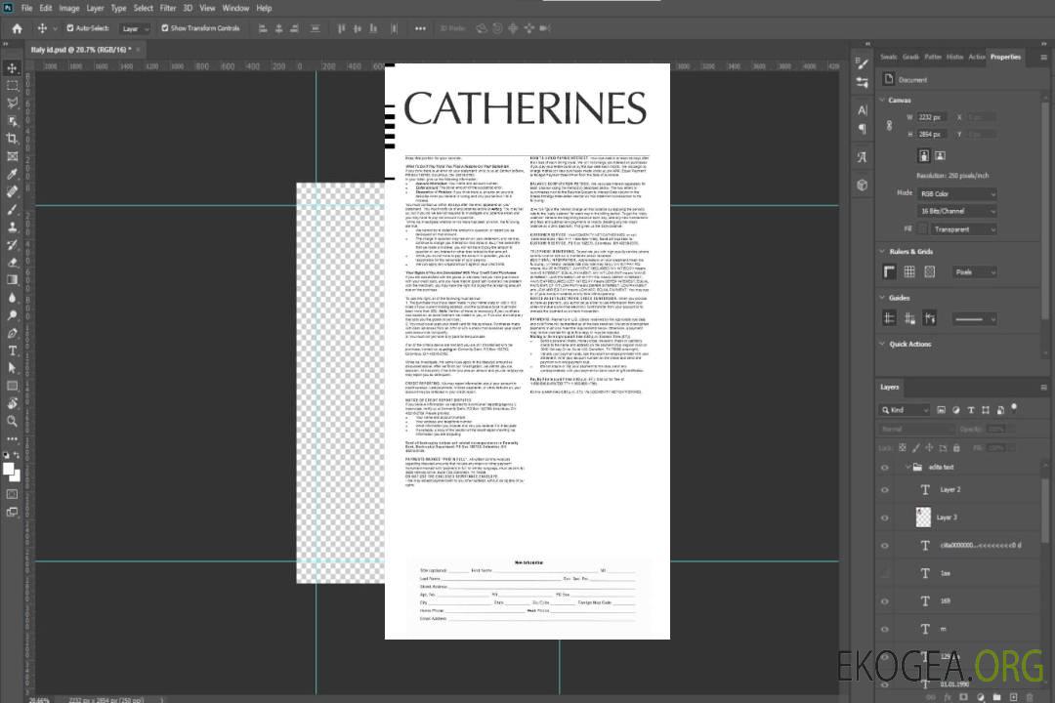Collapse the Quick Actions section
This screenshot has height=703, width=1055.
coord(882,344)
